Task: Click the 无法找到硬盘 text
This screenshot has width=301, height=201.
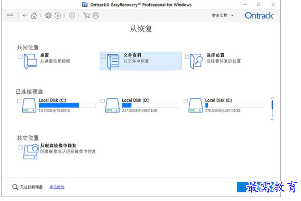Action: (31, 187)
